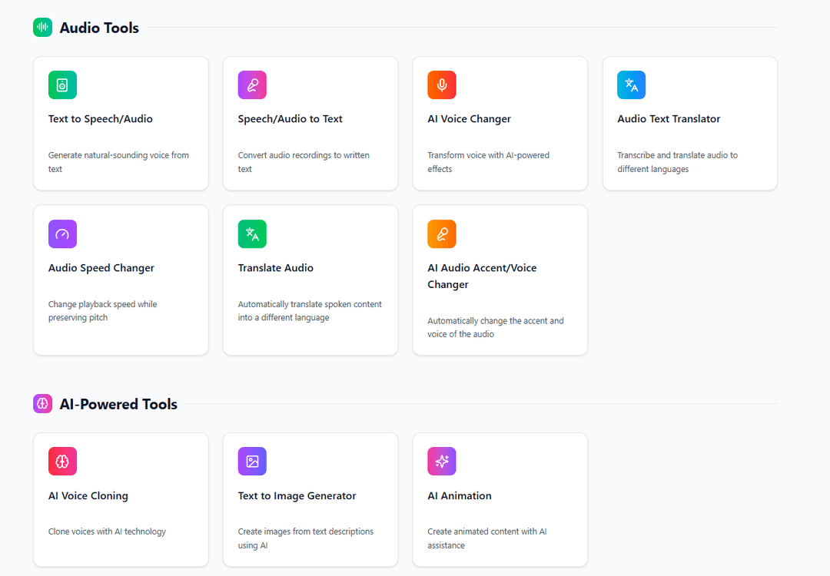The height and width of the screenshot is (576, 830).
Task: Click the Audio Speed Changer speedometer icon
Action: pos(62,233)
